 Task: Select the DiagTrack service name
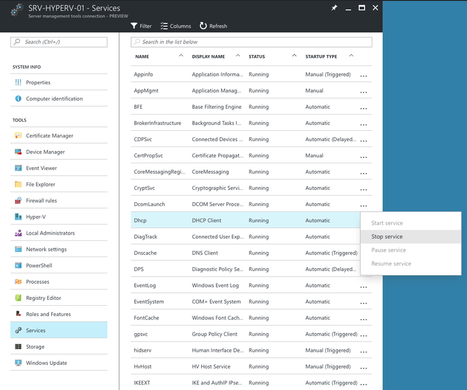[145, 237]
